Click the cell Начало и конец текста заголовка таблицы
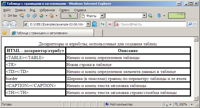 pyautogui.click(x=128, y=86)
